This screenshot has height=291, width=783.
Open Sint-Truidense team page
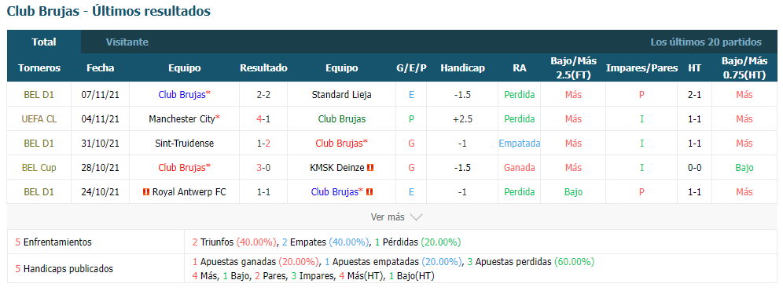[x=184, y=144]
